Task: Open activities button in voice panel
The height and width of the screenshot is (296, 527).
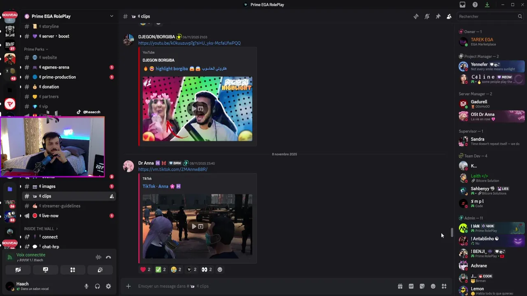Action: point(72,270)
